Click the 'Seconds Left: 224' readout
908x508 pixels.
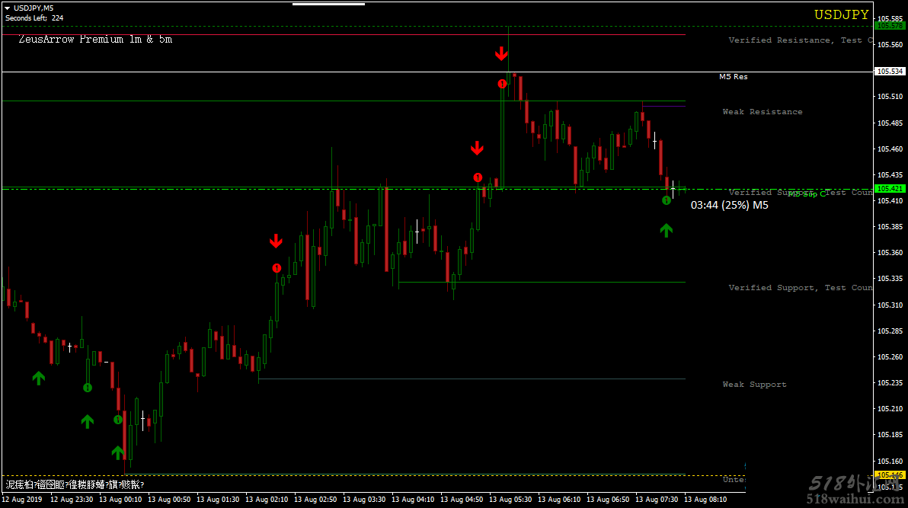(35, 18)
